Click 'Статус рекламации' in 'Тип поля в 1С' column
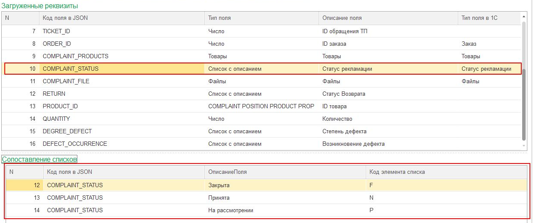Screen dimensions: 536x223 486,69
